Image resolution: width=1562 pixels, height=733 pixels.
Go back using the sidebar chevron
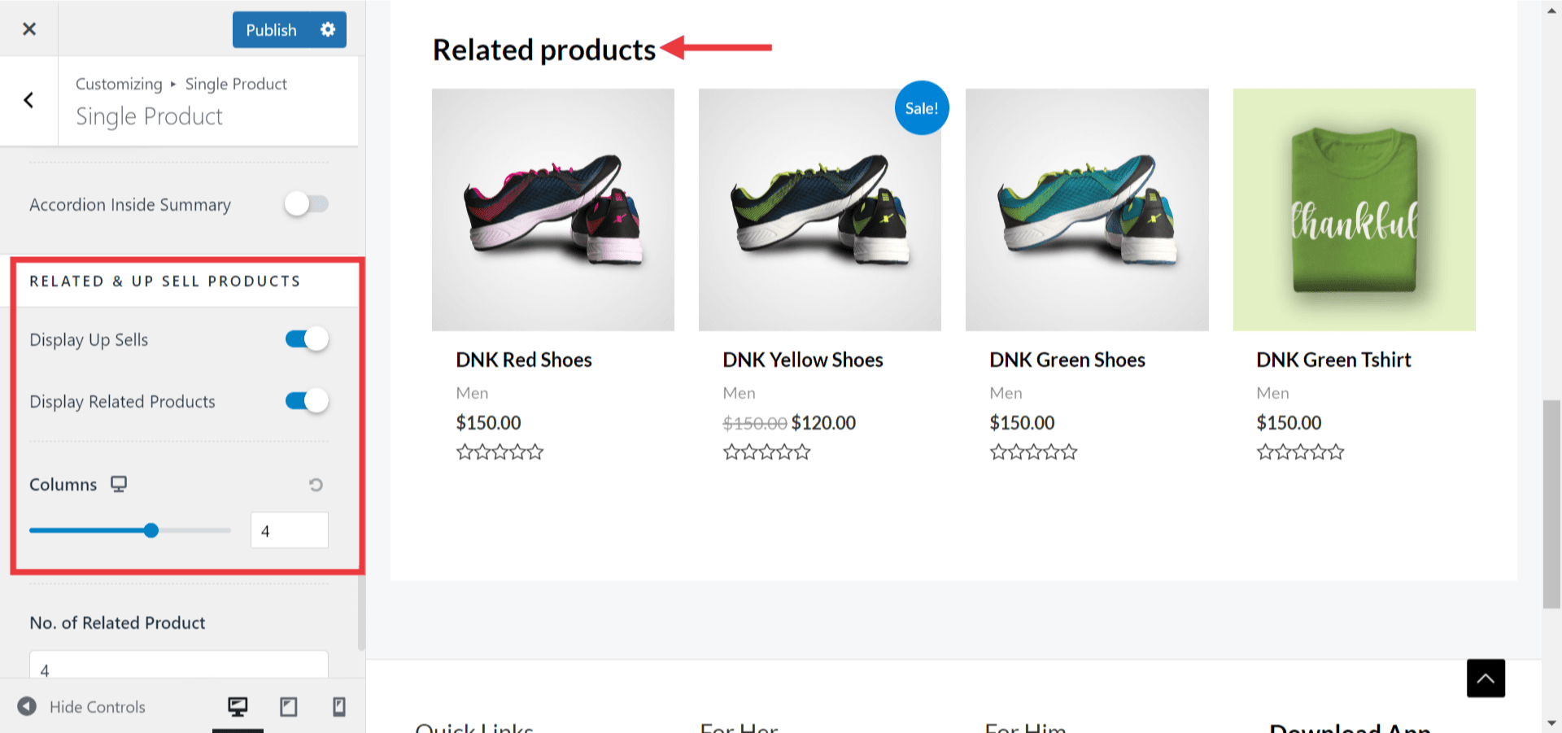(x=28, y=100)
